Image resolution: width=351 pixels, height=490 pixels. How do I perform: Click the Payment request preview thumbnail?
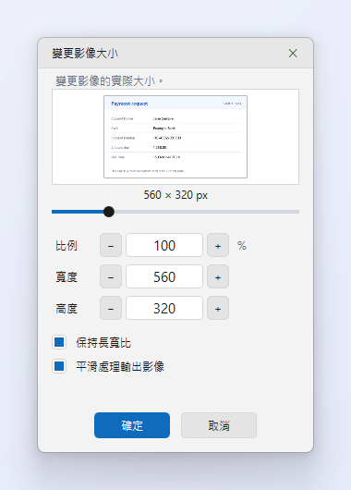tap(175, 137)
